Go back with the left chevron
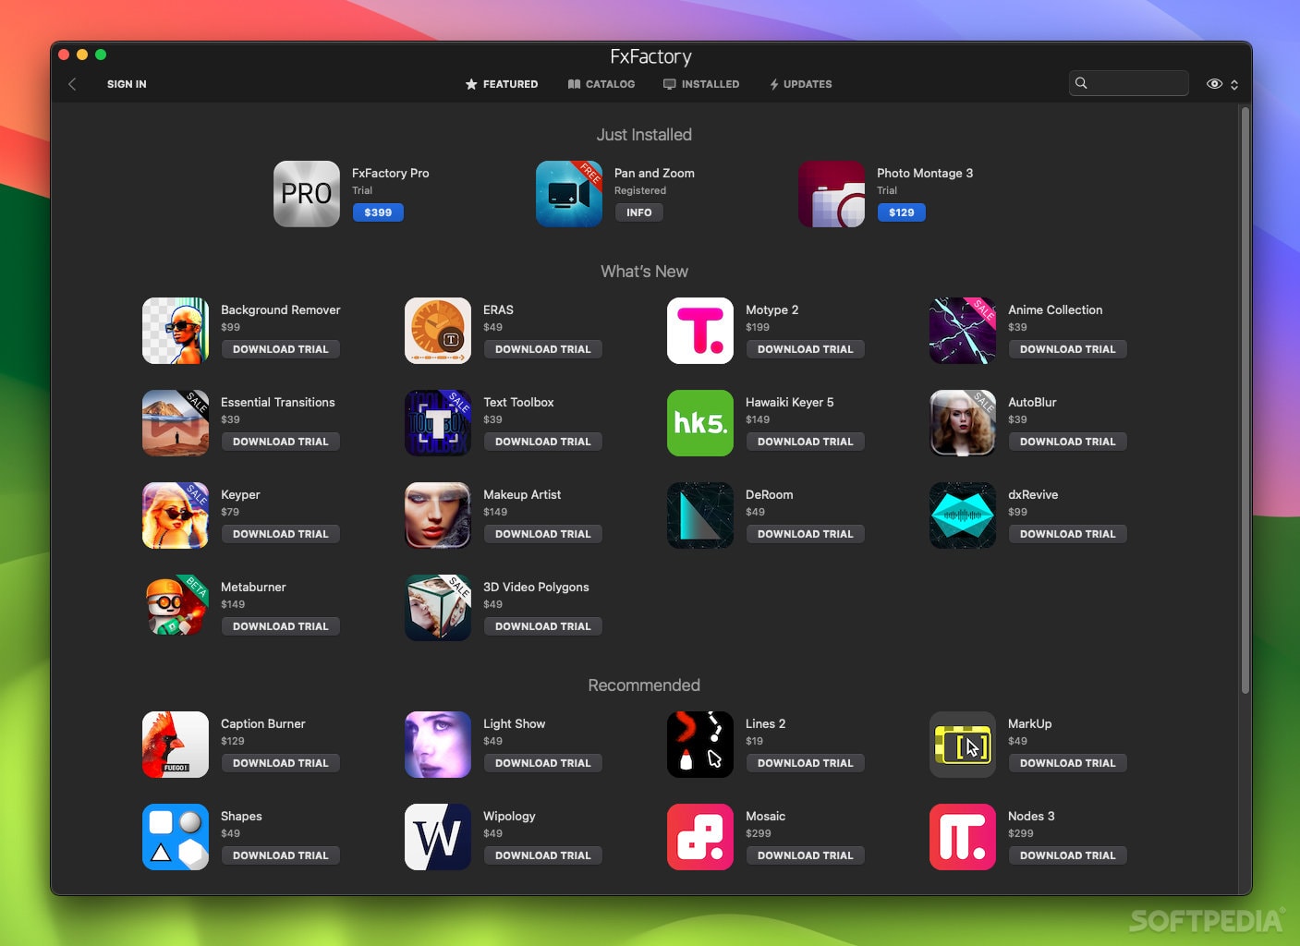The width and height of the screenshot is (1300, 946). pos(72,84)
